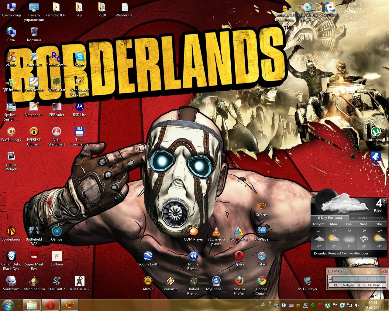Open Extended Forecast from weather.com link
Screen dimensions: 389x311
coord(341,253)
